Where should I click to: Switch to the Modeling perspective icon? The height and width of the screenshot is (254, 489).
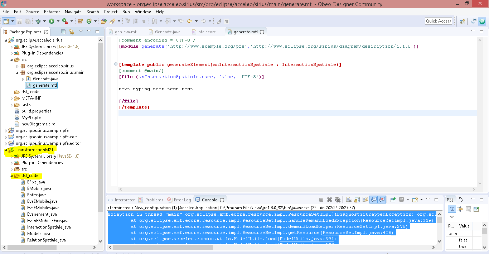[x=474, y=21]
